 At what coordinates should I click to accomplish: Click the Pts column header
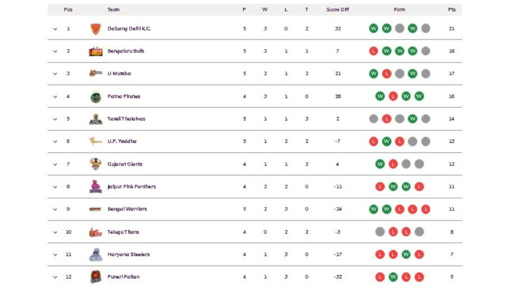451,9
